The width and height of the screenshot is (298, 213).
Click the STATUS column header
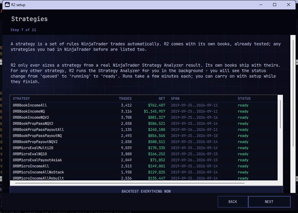point(244,99)
